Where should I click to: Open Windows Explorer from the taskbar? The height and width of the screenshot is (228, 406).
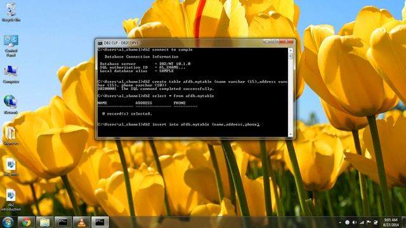(x=44, y=222)
